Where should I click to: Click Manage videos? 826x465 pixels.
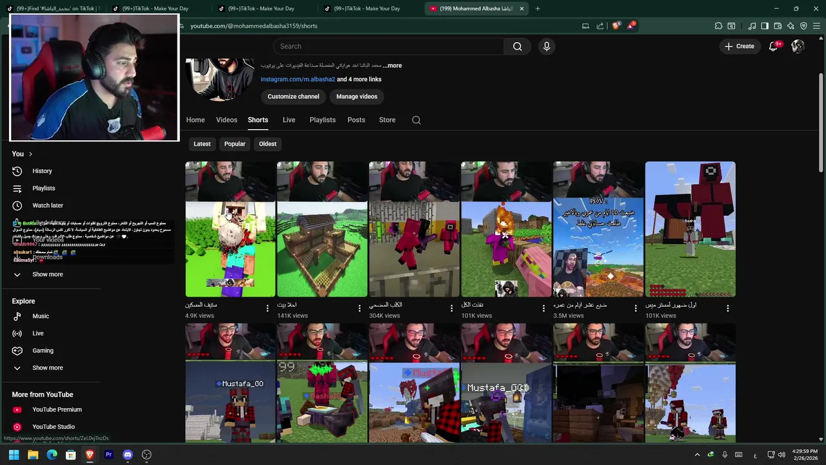tap(357, 97)
